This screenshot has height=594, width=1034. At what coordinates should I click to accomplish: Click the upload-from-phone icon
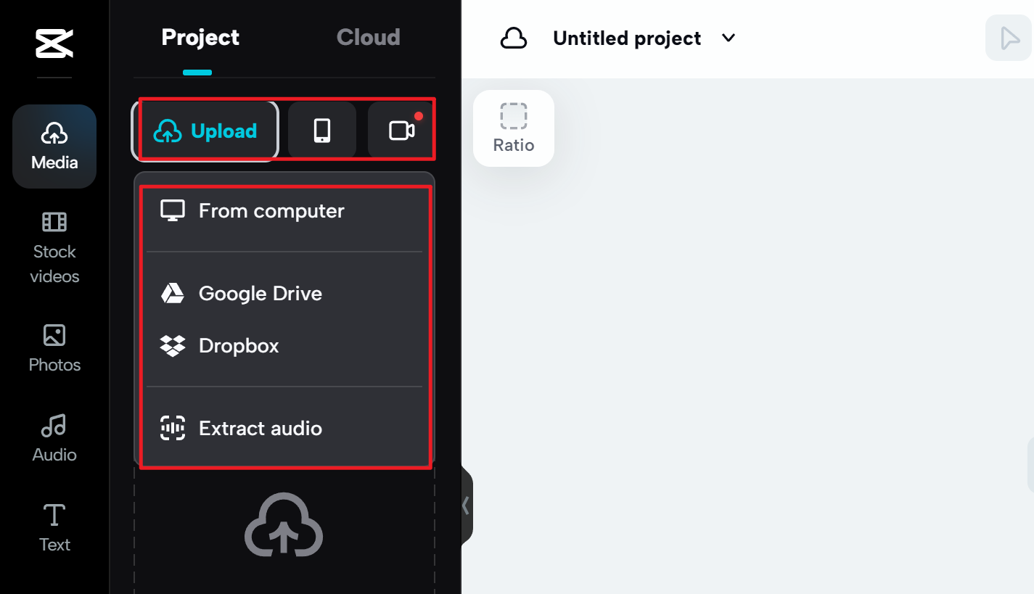pos(322,131)
